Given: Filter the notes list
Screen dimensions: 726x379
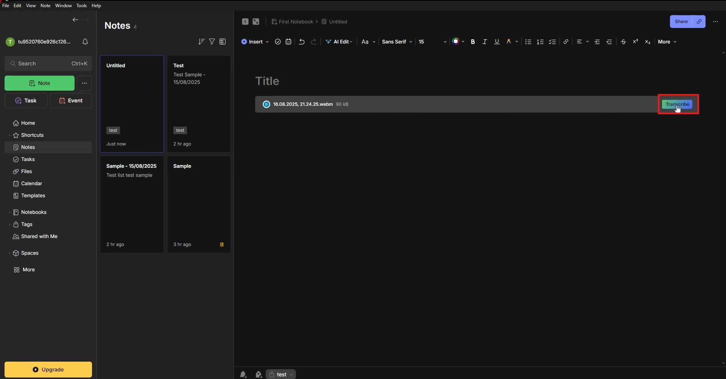Looking at the screenshot, I should pyautogui.click(x=212, y=42).
